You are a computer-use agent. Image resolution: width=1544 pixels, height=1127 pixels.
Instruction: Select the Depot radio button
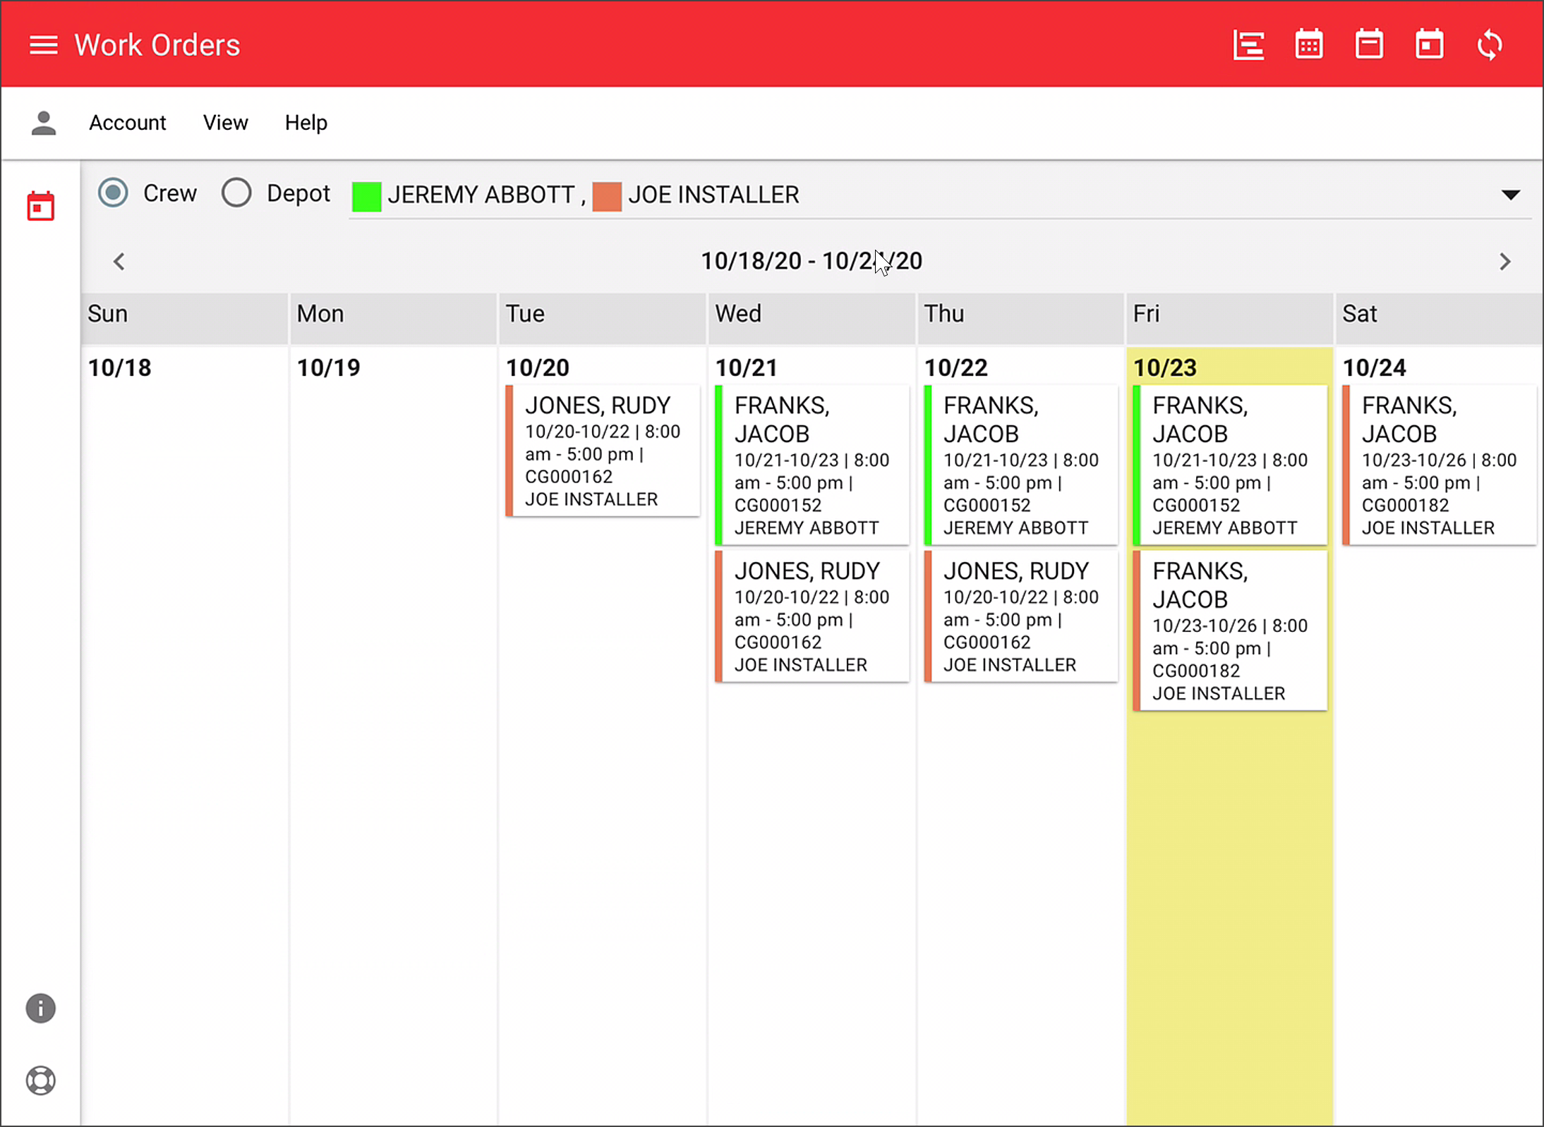(x=236, y=193)
